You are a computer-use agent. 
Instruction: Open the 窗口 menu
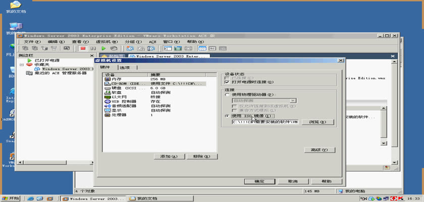tap(171, 41)
